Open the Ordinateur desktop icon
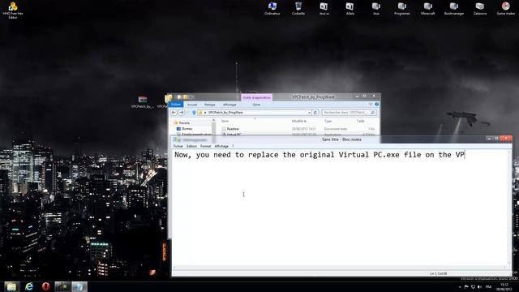Image resolution: width=519 pixels, height=292 pixels. click(272, 9)
